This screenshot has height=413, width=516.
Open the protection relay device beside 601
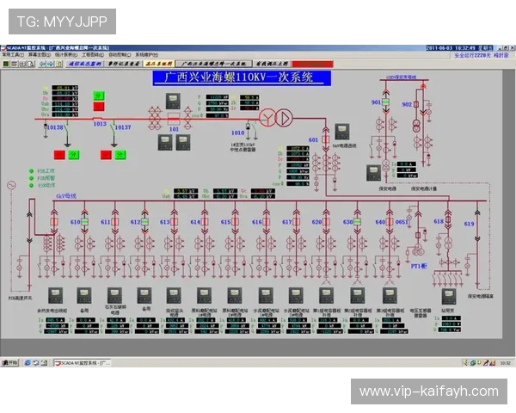342,132
